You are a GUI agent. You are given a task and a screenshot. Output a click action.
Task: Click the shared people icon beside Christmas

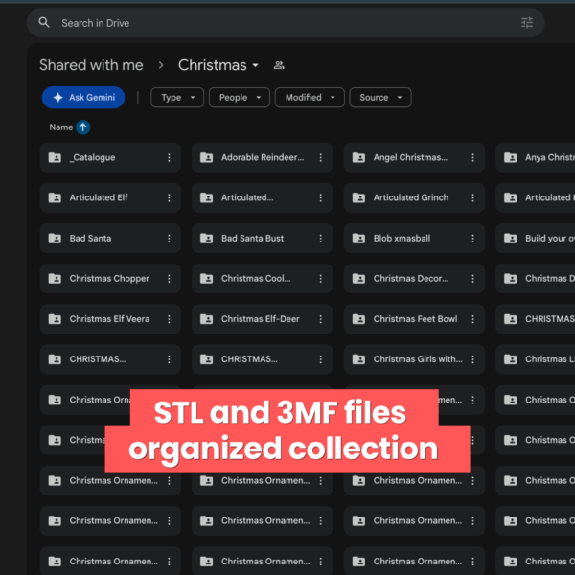click(279, 65)
